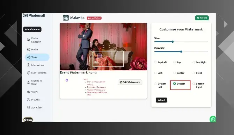Screen dimensions: 234x135
Task: Click the event preview photo
Action: pyautogui.click(x=103, y=47)
